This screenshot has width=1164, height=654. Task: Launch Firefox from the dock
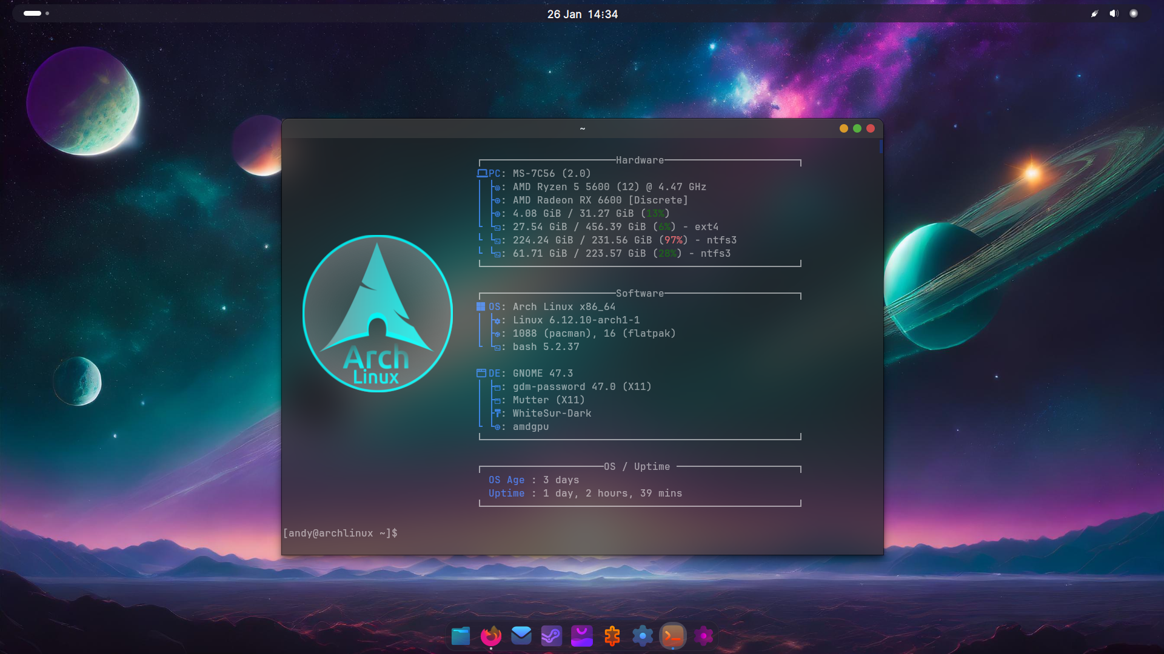click(x=491, y=636)
